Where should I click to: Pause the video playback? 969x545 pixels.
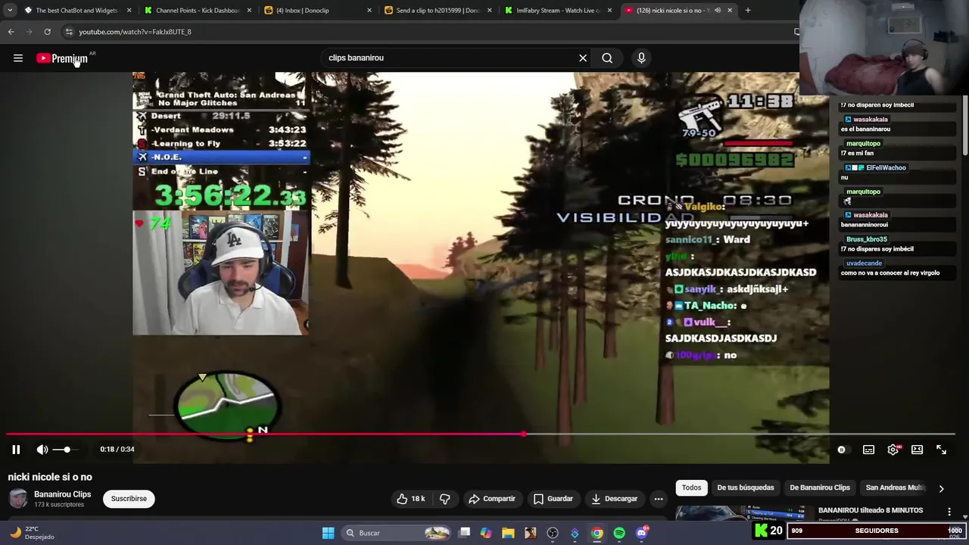pos(16,450)
